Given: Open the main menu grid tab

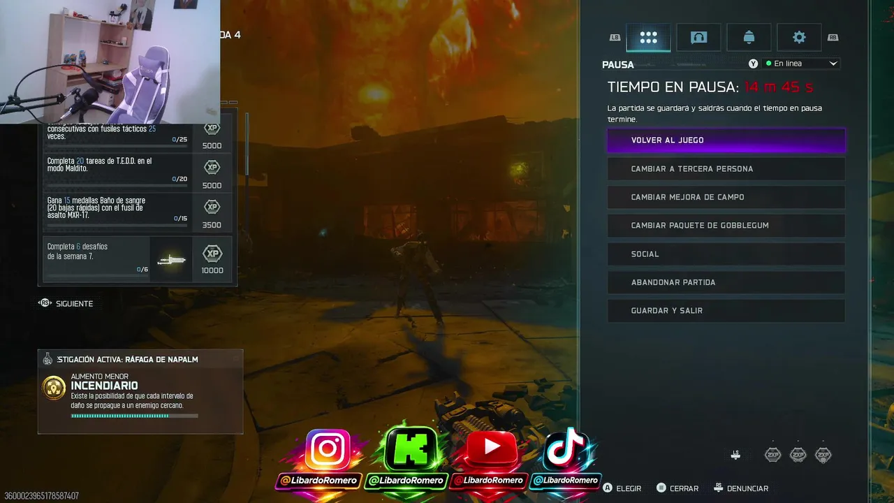Looking at the screenshot, I should pyautogui.click(x=648, y=38).
